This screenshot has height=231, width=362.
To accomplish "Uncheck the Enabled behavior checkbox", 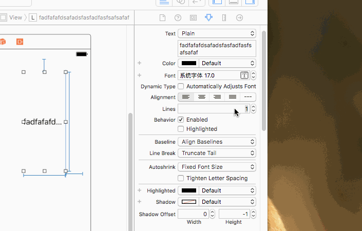I will coord(181,120).
